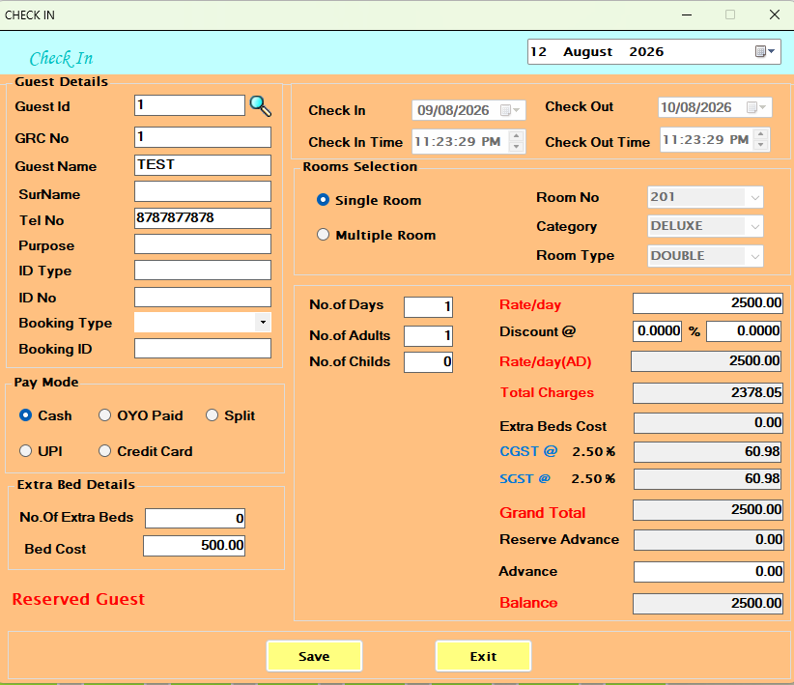Screen dimensions: 794x685
Task: Click the Advance amount field
Action: tap(708, 572)
